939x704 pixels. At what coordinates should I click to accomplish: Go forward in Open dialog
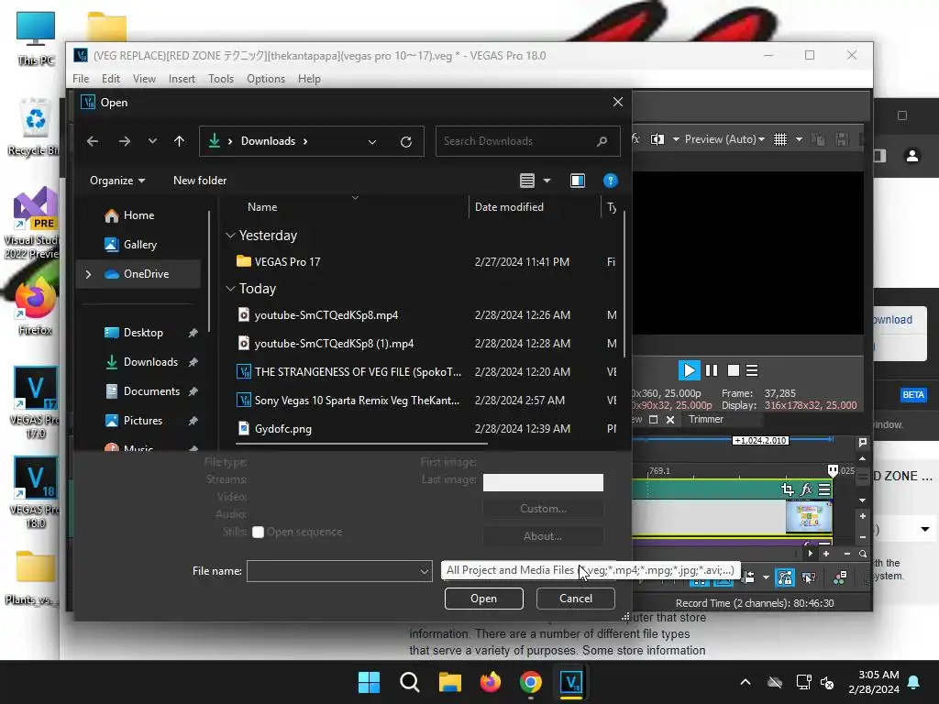click(x=125, y=141)
